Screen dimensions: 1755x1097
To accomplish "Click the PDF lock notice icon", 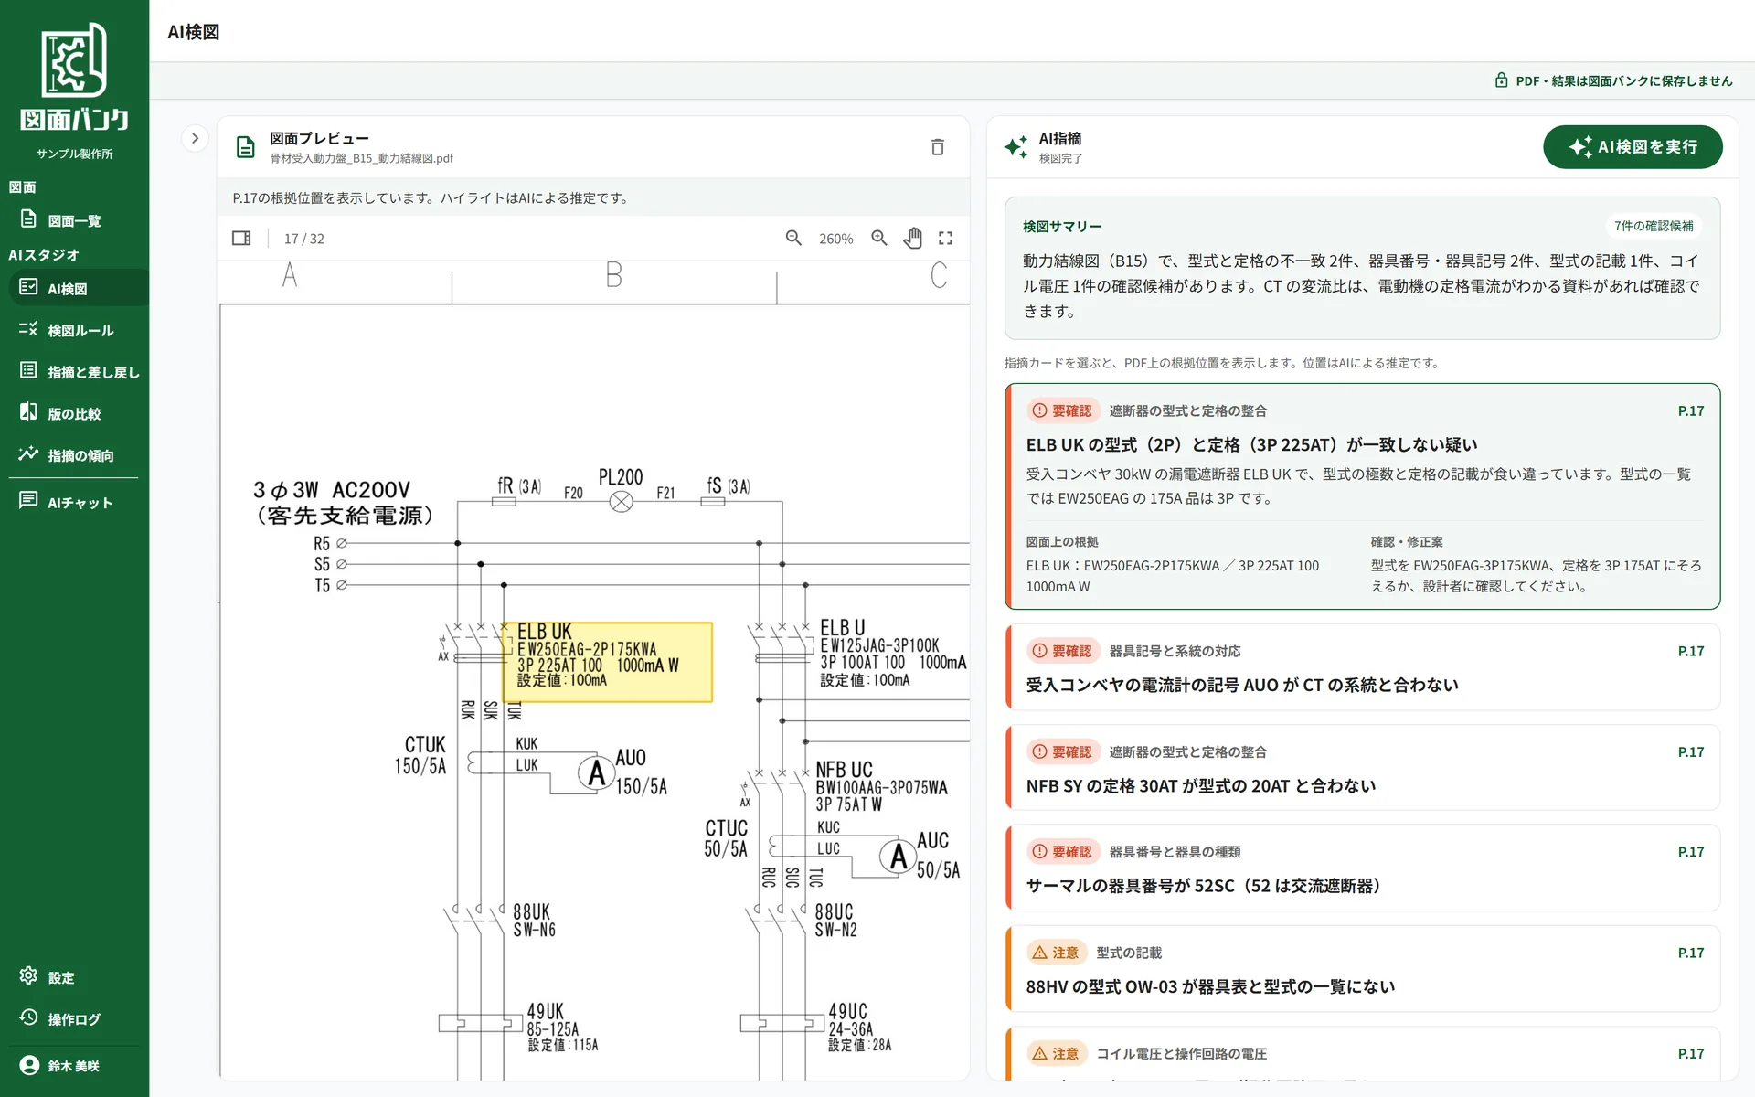I will tap(1501, 80).
